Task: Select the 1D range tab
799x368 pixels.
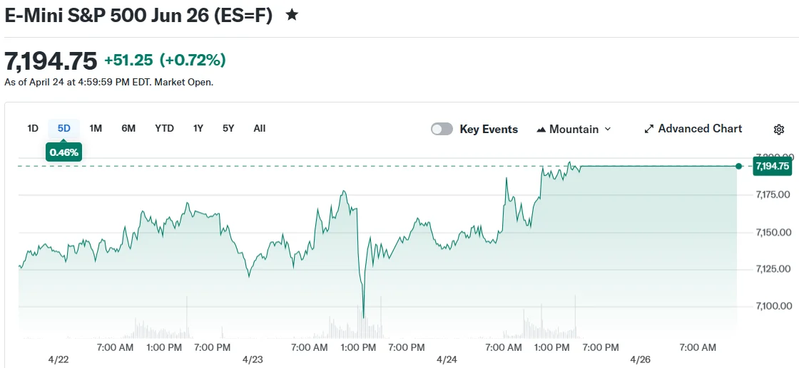Action: click(33, 129)
